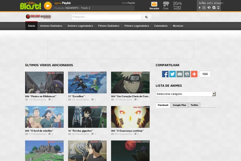Viewport: 241px width, 161px height.
Task: Listen via the Windows Media Player icon
Action: [204, 8]
